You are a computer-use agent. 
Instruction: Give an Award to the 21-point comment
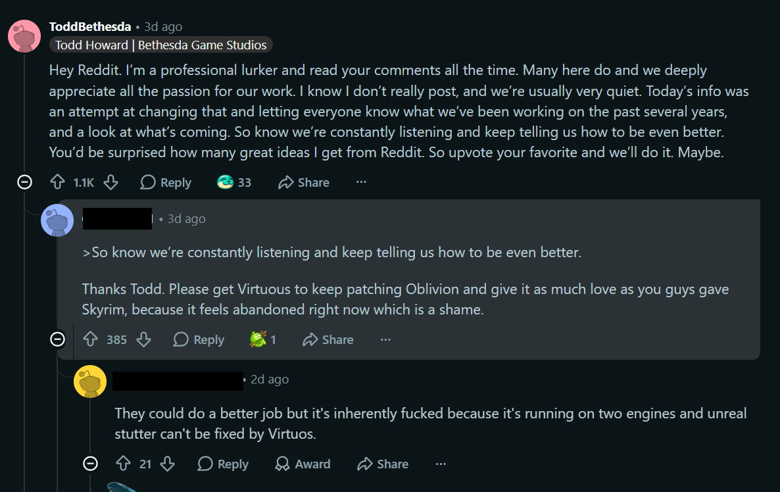coord(303,464)
